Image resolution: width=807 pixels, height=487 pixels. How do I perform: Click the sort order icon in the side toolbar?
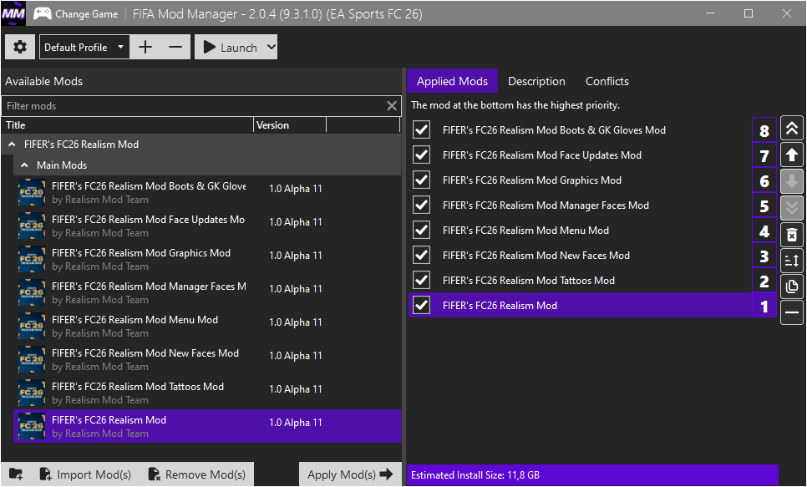[792, 261]
